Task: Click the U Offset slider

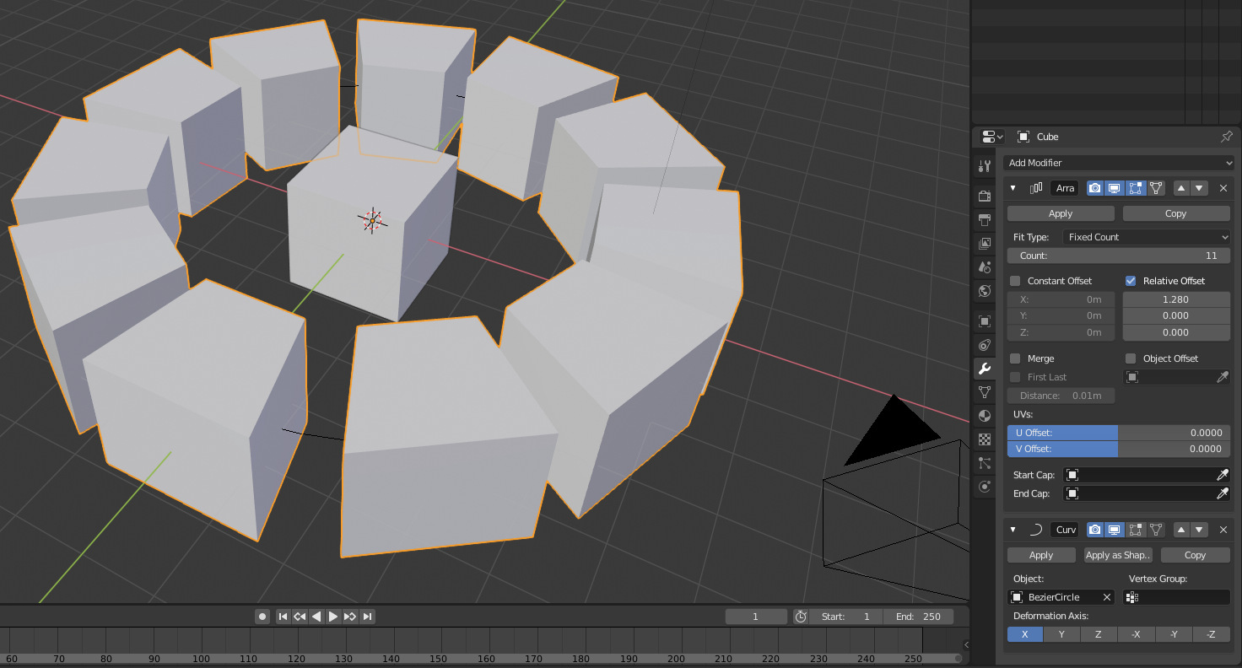Action: click(x=1119, y=433)
